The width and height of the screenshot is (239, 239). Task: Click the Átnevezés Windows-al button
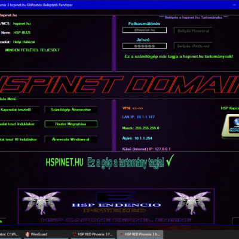(71, 139)
